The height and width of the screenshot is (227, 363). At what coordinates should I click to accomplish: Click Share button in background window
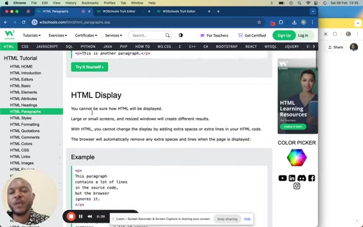click(x=335, y=47)
